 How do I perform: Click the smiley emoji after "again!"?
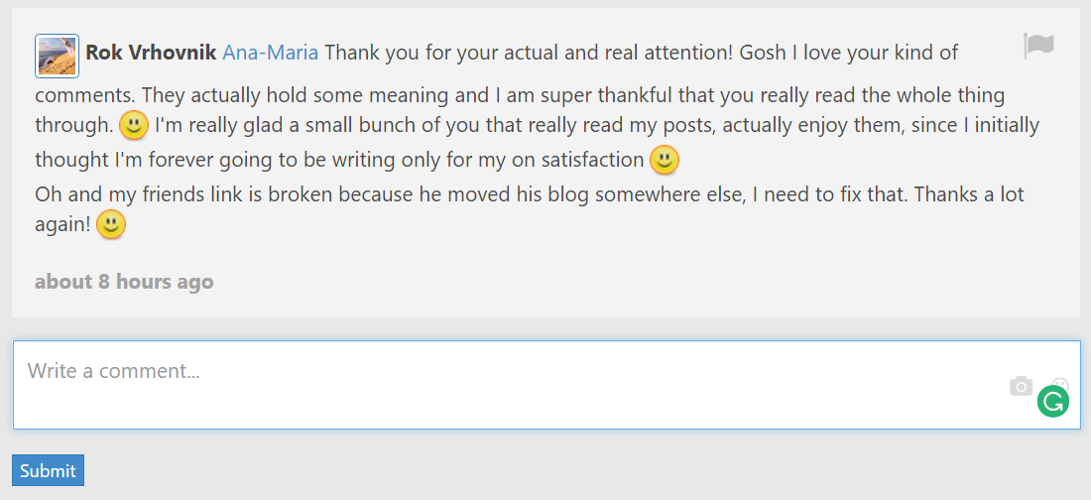(111, 225)
